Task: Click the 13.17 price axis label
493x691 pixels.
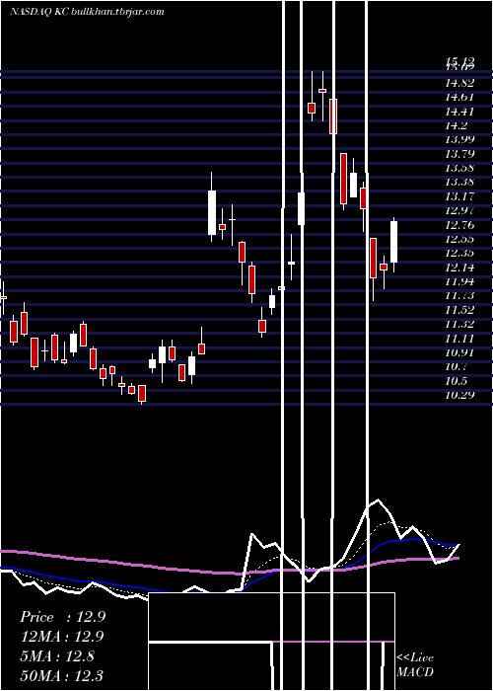Action: pyautogui.click(x=459, y=196)
